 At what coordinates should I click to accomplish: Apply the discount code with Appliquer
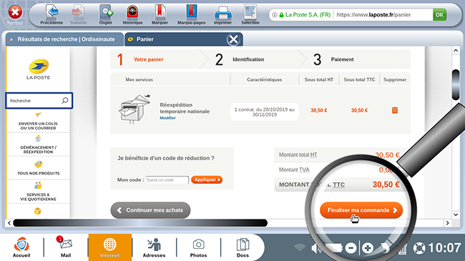point(207,179)
